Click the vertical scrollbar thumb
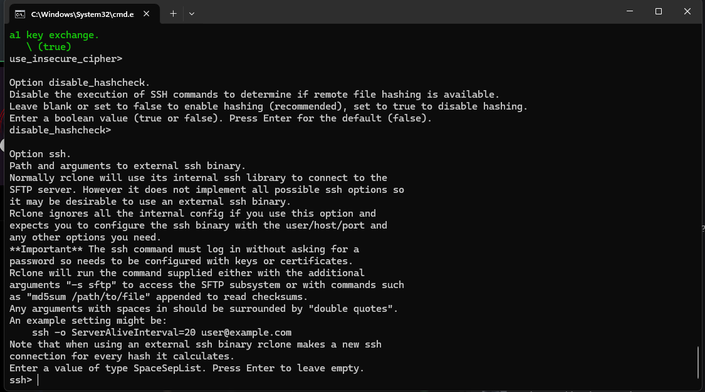The width and height of the screenshot is (705, 392). pyautogui.click(x=699, y=361)
